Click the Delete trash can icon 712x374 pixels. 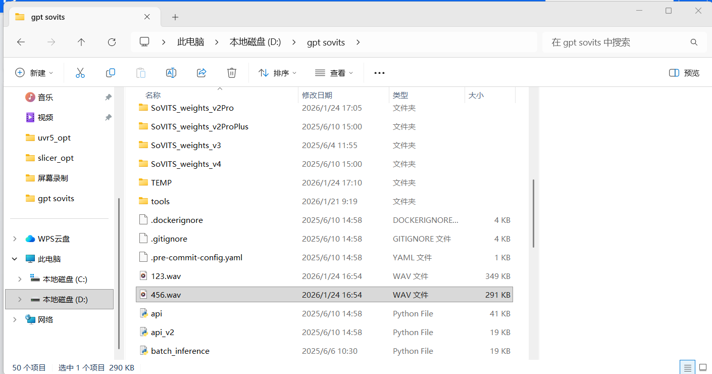[232, 73]
